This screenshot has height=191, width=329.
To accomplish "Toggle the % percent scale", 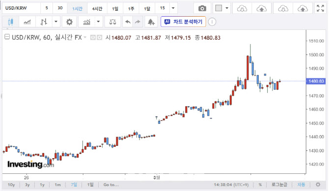I will tap(260, 185).
